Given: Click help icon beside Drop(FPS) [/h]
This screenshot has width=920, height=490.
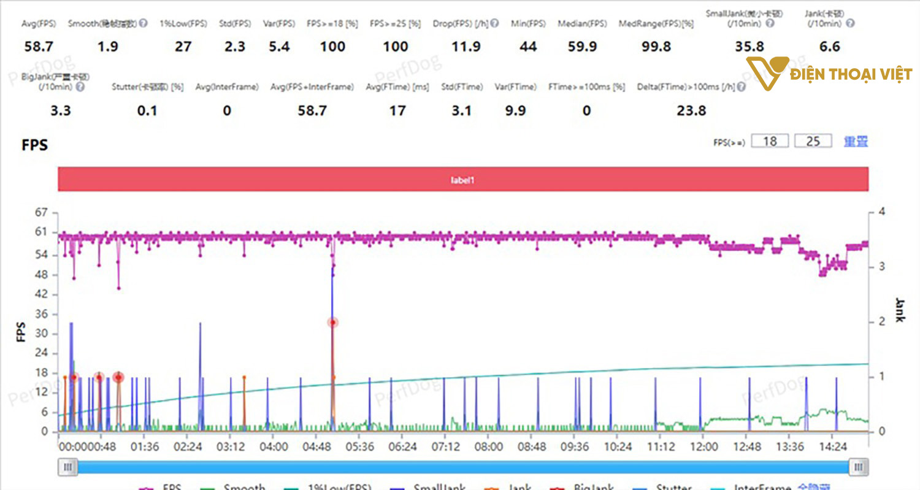Looking at the screenshot, I should [494, 23].
